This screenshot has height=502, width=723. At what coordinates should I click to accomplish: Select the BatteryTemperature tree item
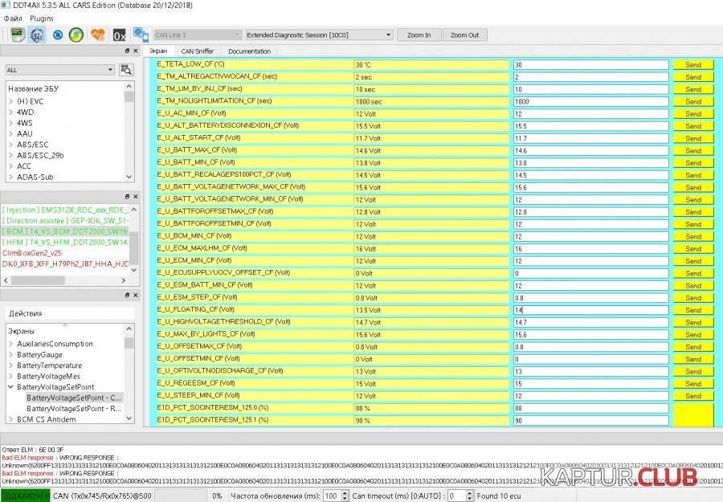(49, 365)
